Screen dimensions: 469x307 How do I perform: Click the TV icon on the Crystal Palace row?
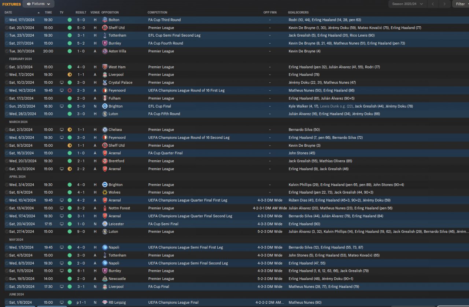tap(62, 83)
